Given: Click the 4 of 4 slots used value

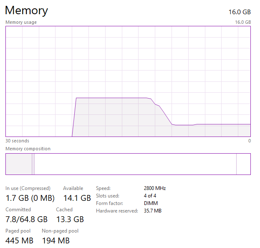Looking at the screenshot, I should (x=149, y=196).
